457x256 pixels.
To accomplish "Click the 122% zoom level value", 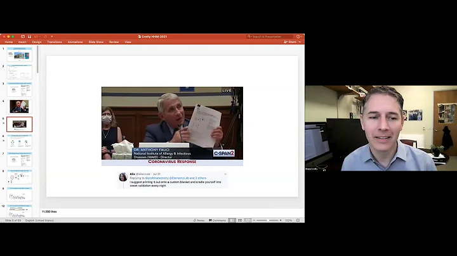I will coord(289,221).
